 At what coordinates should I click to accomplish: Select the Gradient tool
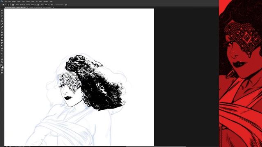[x=2, y=40]
